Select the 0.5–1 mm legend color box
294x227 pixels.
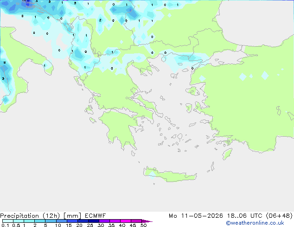click(19, 221)
